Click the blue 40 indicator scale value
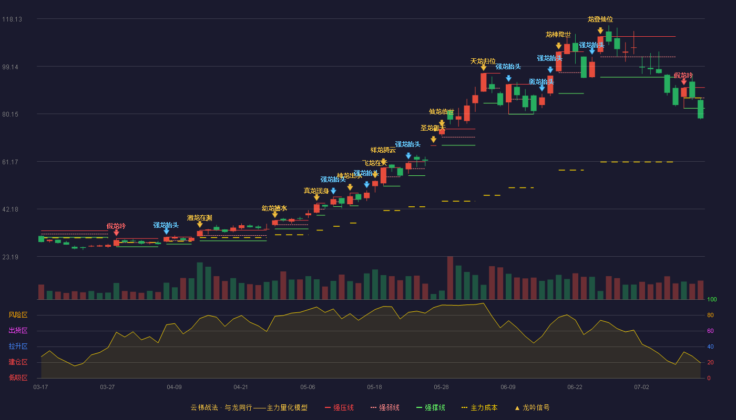The image size is (736, 420). coord(710,346)
